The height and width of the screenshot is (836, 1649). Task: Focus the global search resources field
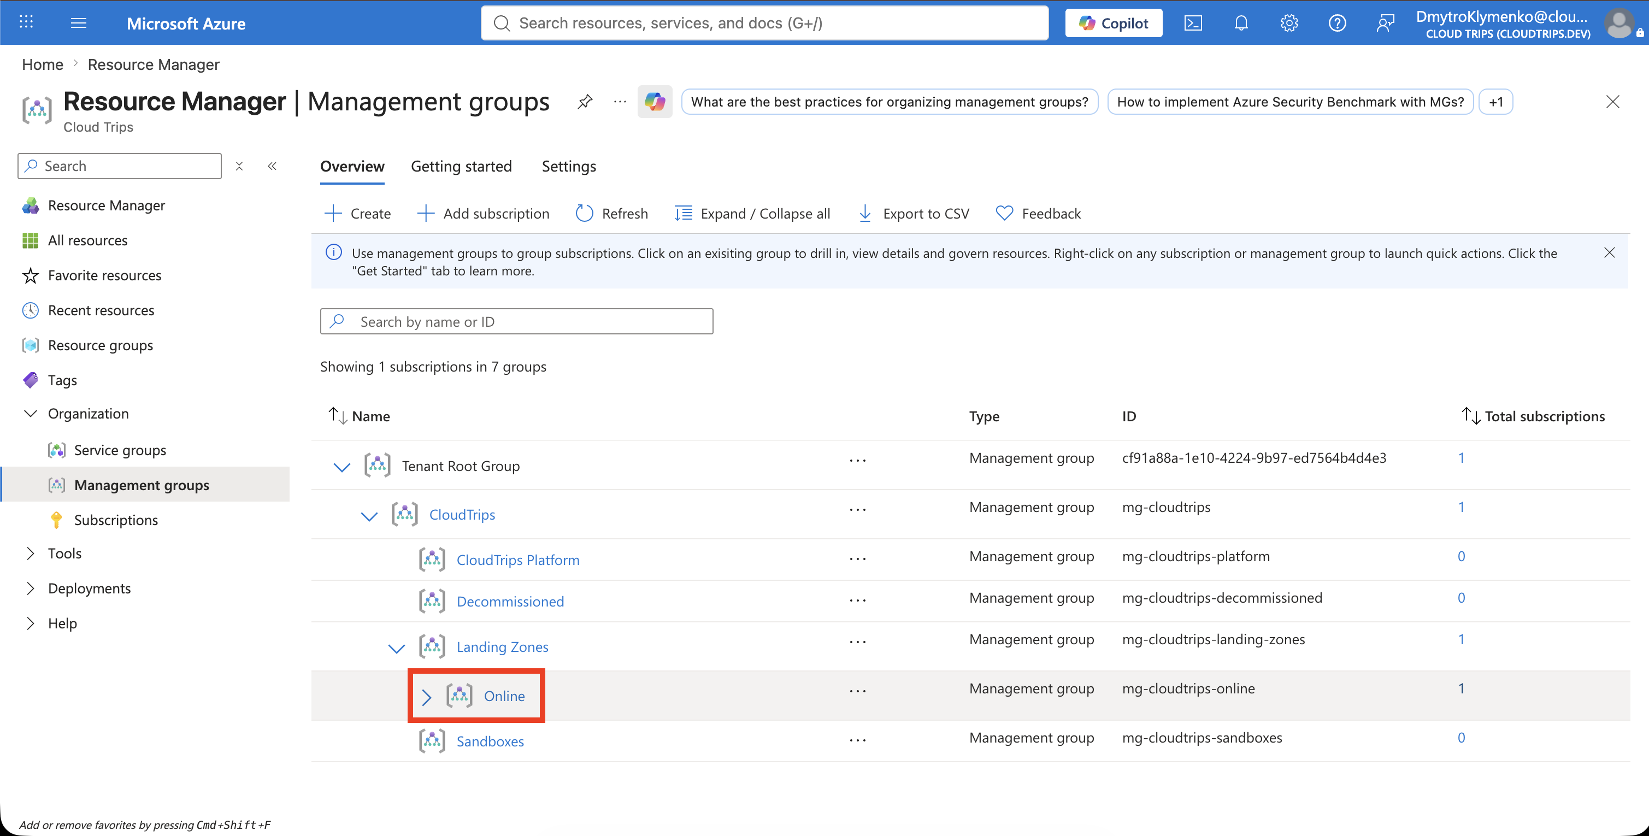point(764,23)
